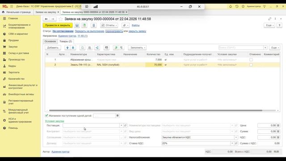Screen dimensions: 286x161
Task: Switch to the Основное tab
Action: click(x=50, y=42)
